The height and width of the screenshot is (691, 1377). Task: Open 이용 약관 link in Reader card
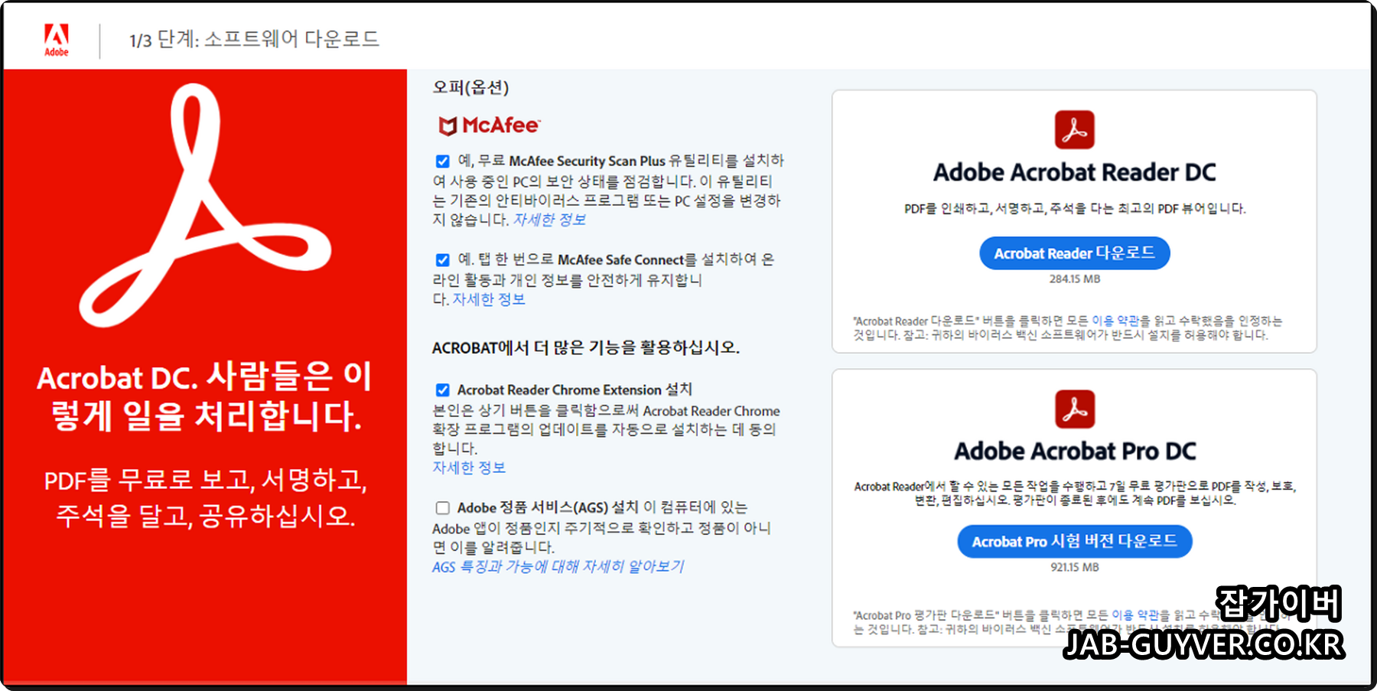pyautogui.click(x=1115, y=321)
